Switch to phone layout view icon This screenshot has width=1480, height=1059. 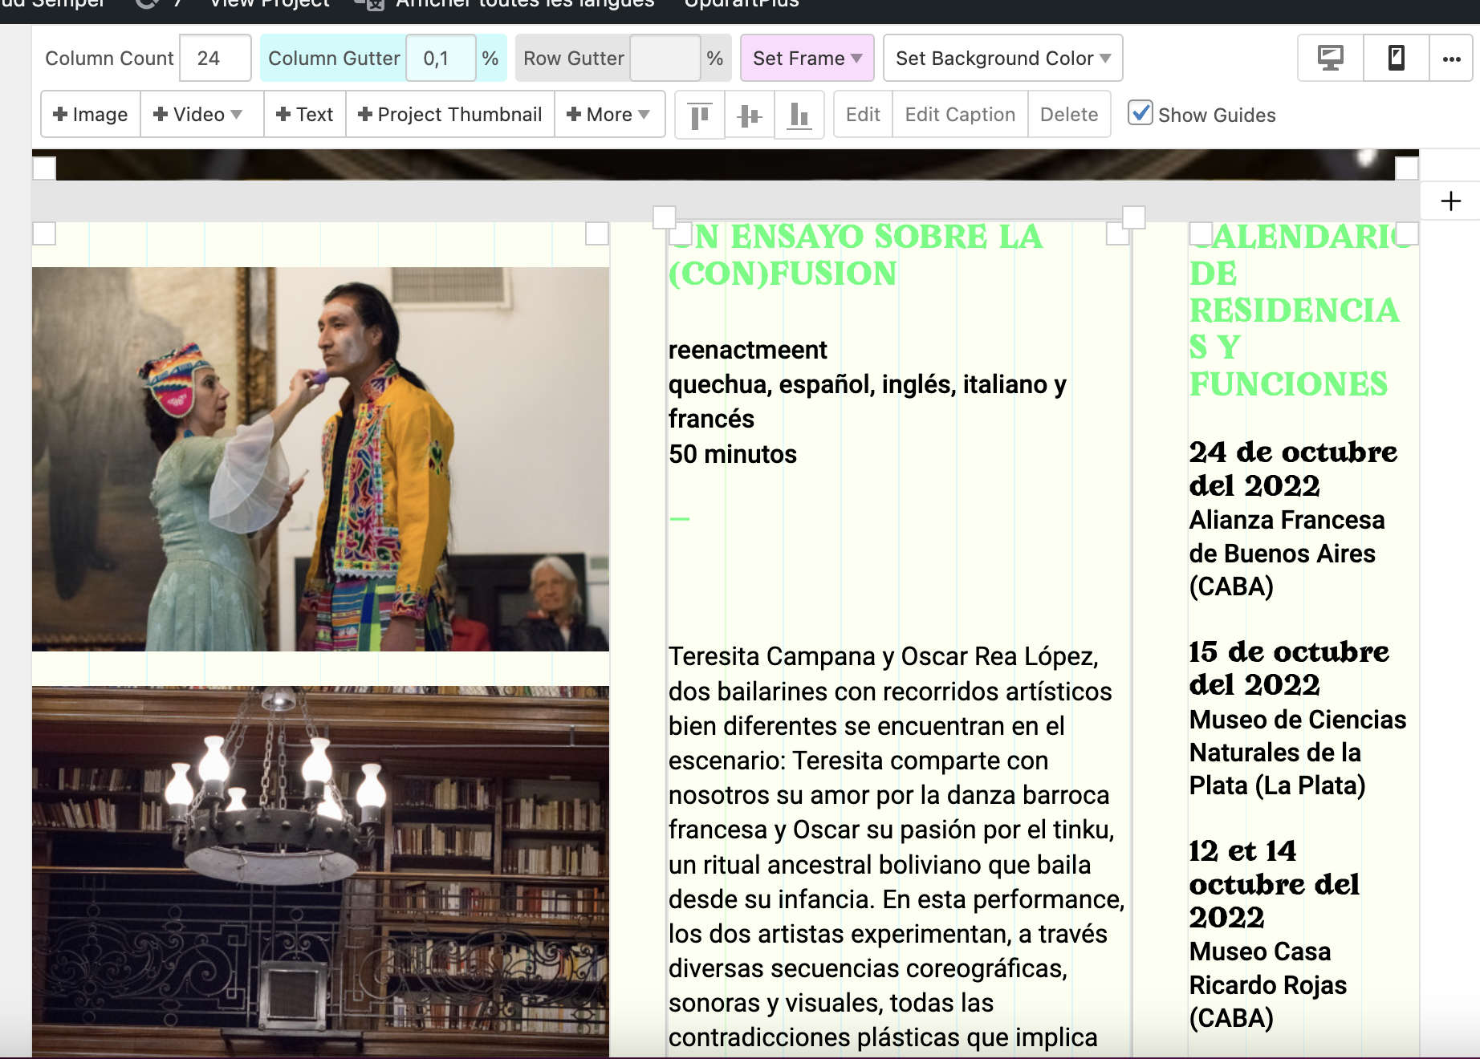pos(1396,58)
